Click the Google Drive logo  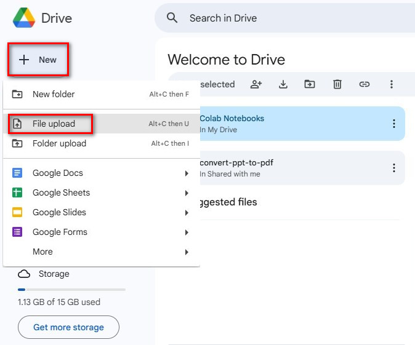pos(24,18)
